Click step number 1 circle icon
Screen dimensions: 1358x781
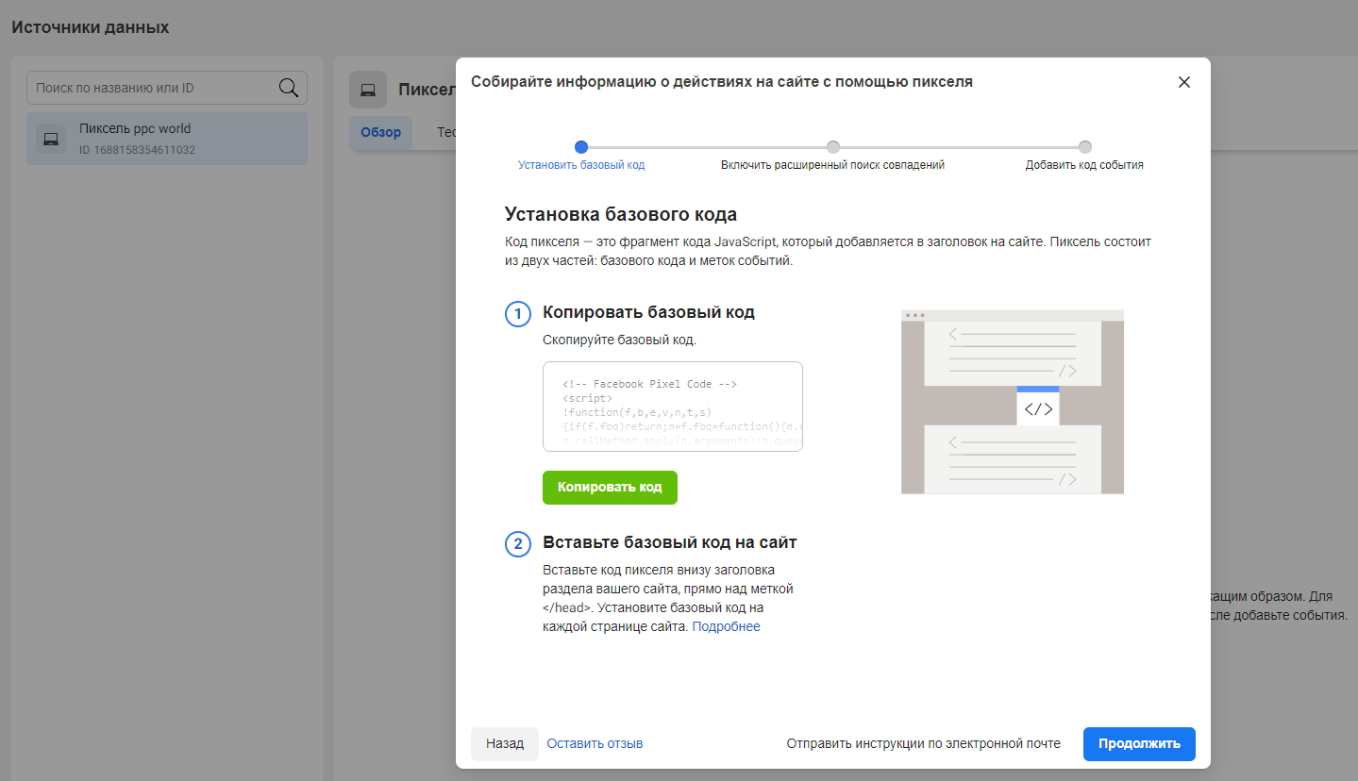pyautogui.click(x=518, y=314)
